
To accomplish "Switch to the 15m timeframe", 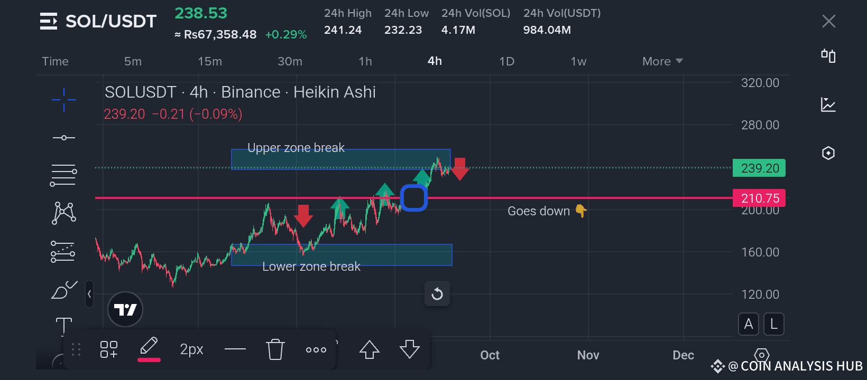I will 210,61.
